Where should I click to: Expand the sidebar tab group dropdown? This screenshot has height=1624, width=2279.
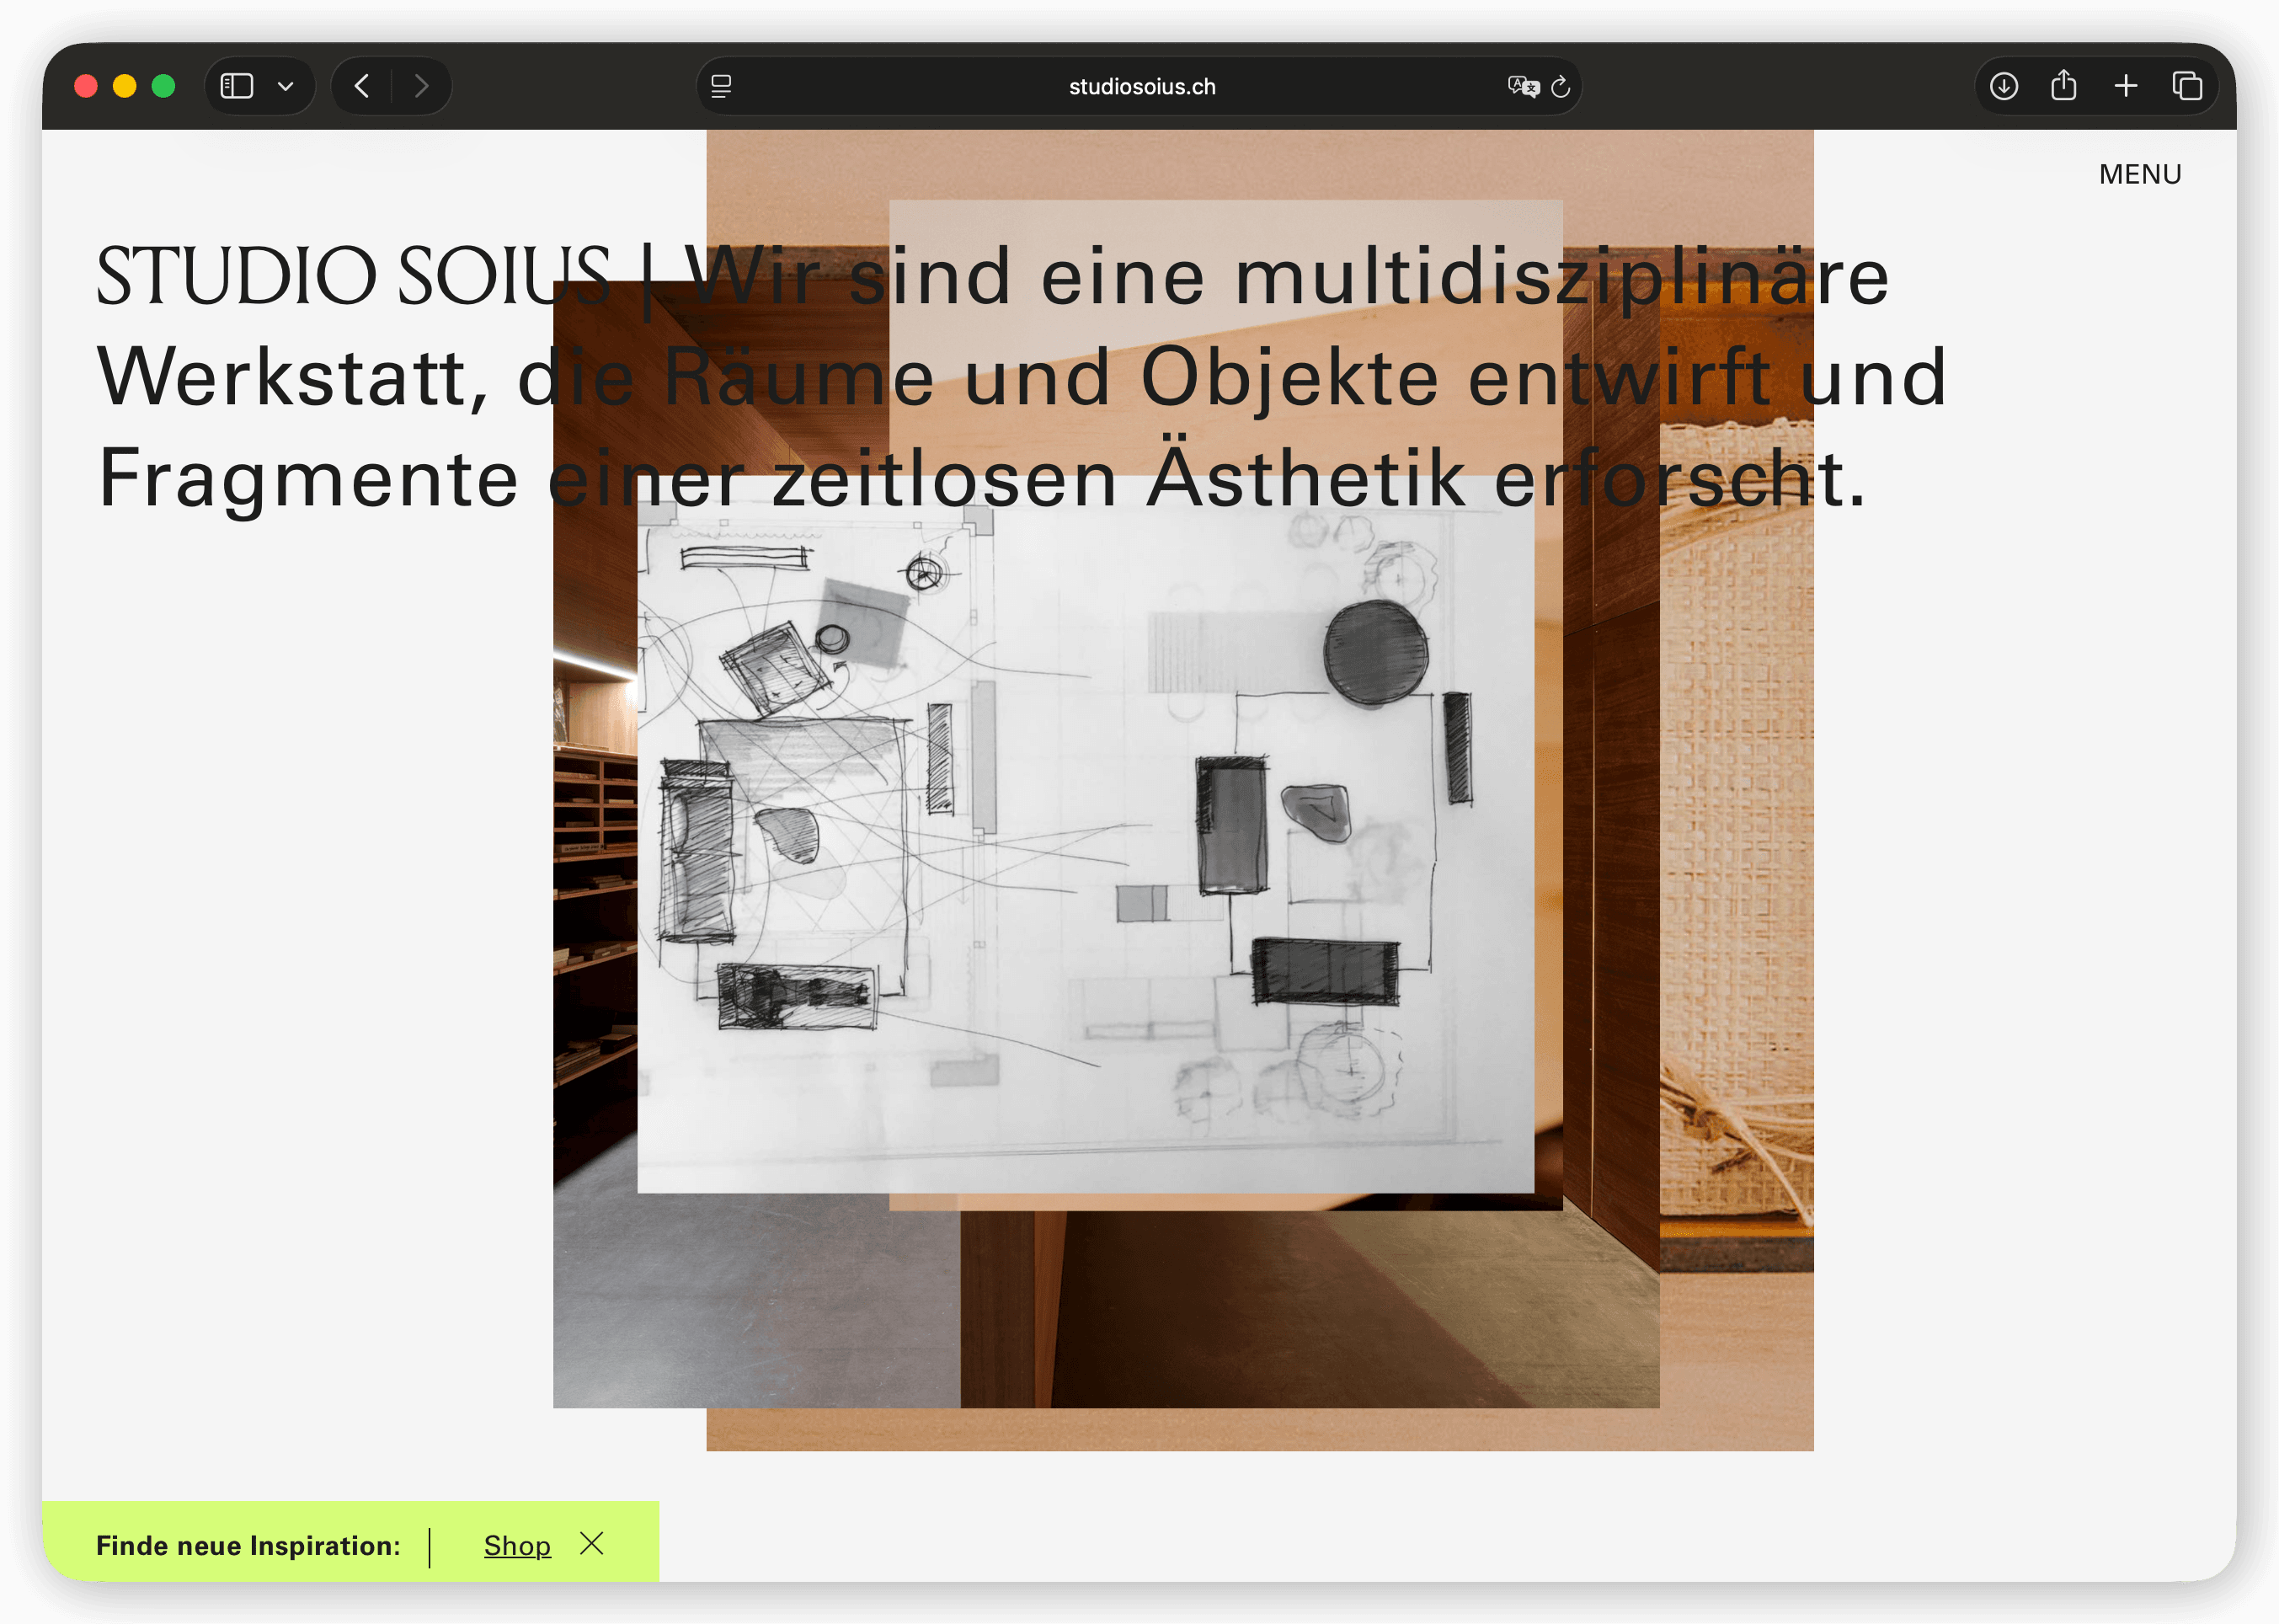point(286,86)
